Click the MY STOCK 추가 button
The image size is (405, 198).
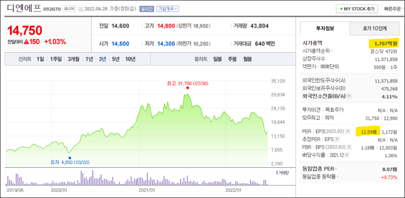357,9
